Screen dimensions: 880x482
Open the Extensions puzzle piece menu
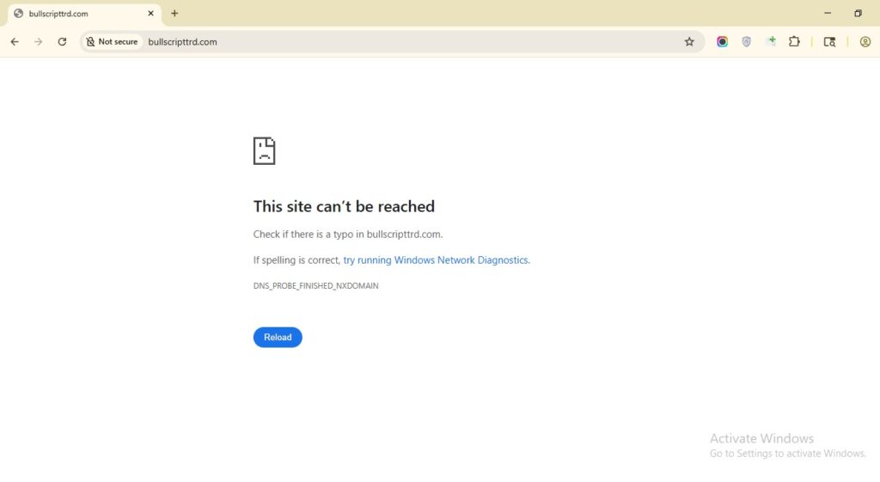point(794,41)
